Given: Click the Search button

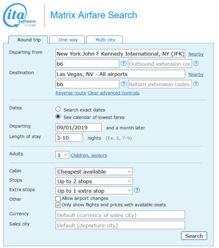Looking at the screenshot, I should pyautogui.click(x=194, y=236).
